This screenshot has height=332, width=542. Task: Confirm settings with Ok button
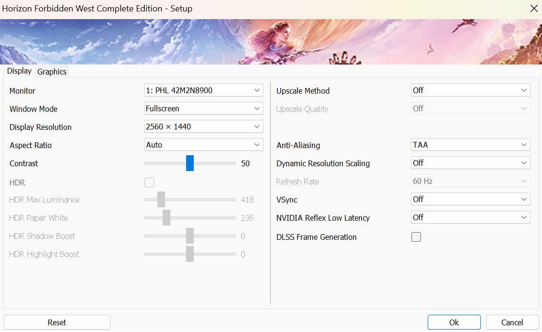[454, 322]
